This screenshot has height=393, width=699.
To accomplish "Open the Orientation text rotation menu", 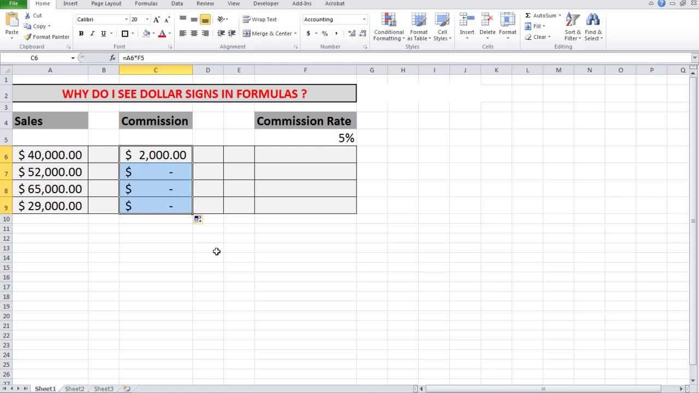I will (222, 20).
